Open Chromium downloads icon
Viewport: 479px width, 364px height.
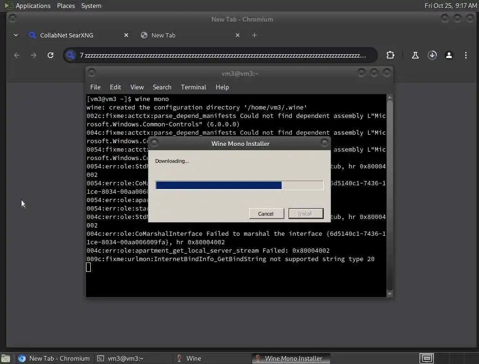pos(432,55)
